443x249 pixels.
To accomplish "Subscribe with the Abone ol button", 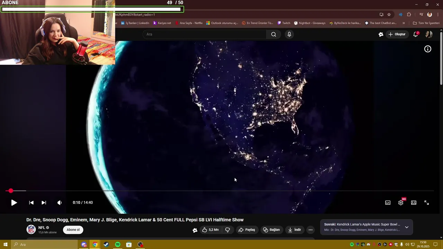I will click(x=73, y=230).
